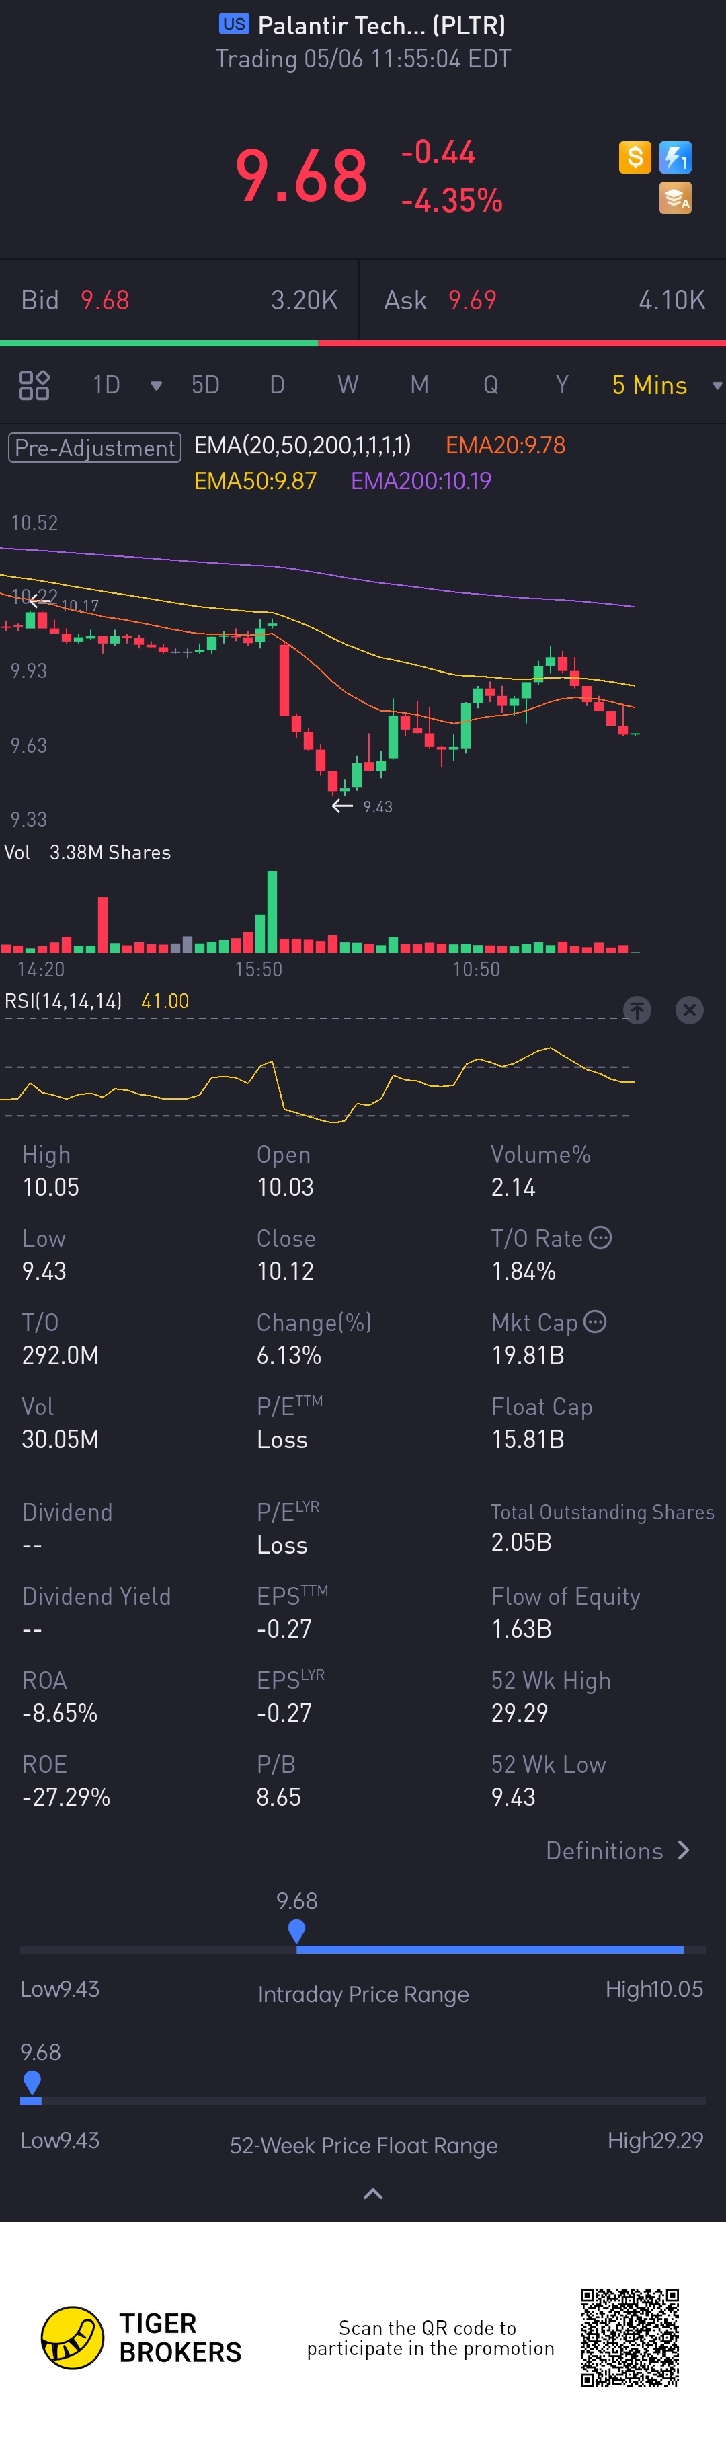Tap Scan the QR code promotion text
726x2454 pixels.
point(430,2338)
